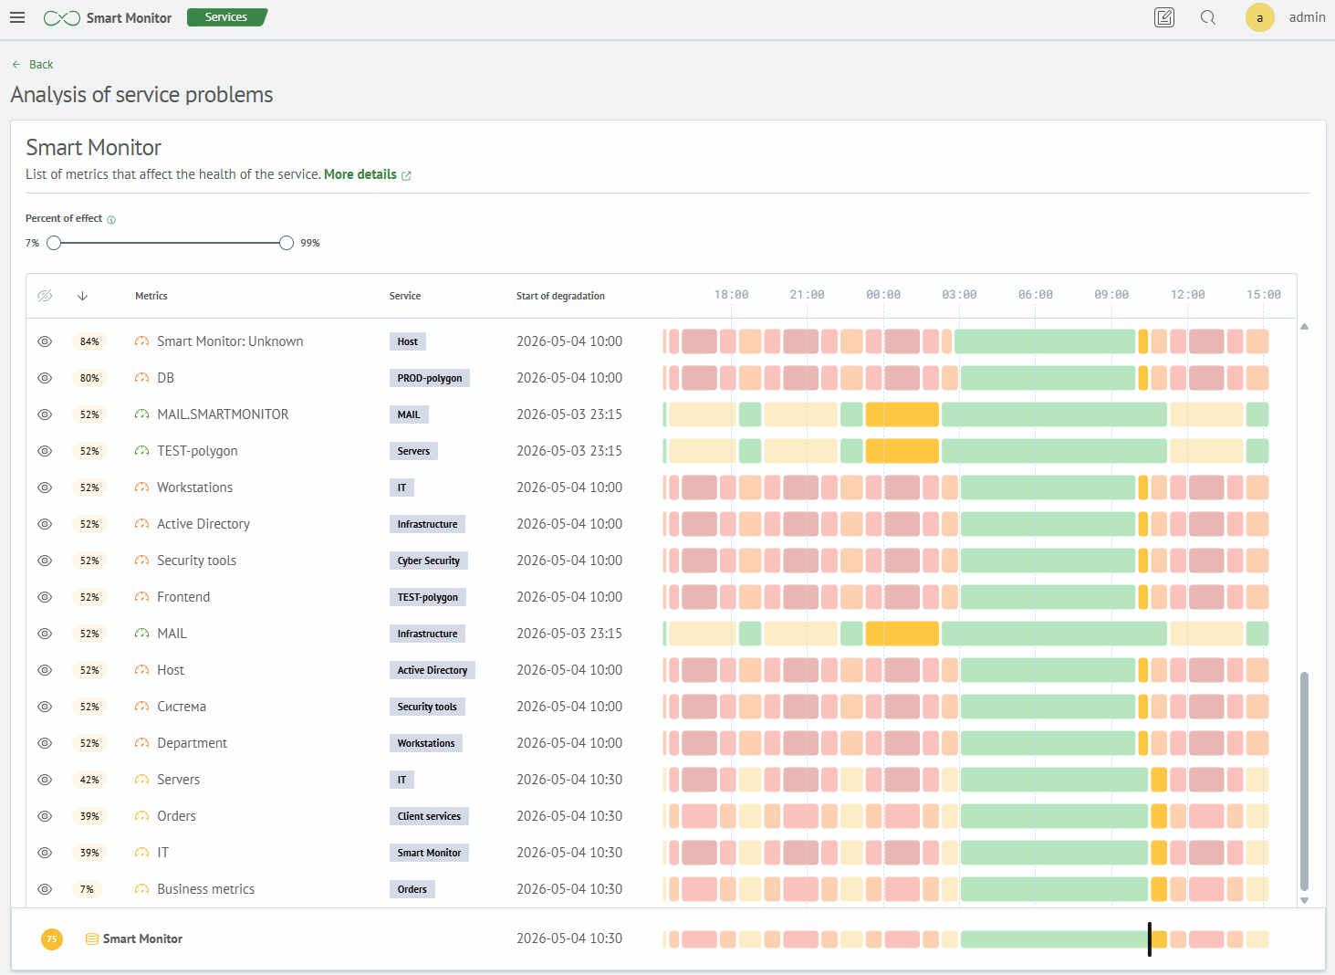The height and width of the screenshot is (975, 1335).
Task: Click the admin username label
Action: click(1307, 17)
